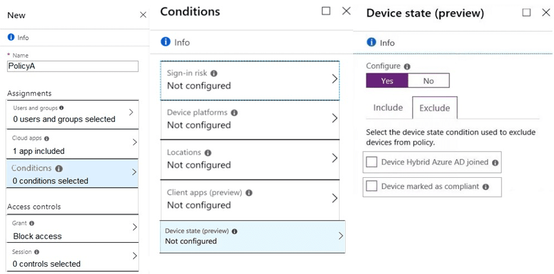Switch to the Include tab

(x=388, y=107)
